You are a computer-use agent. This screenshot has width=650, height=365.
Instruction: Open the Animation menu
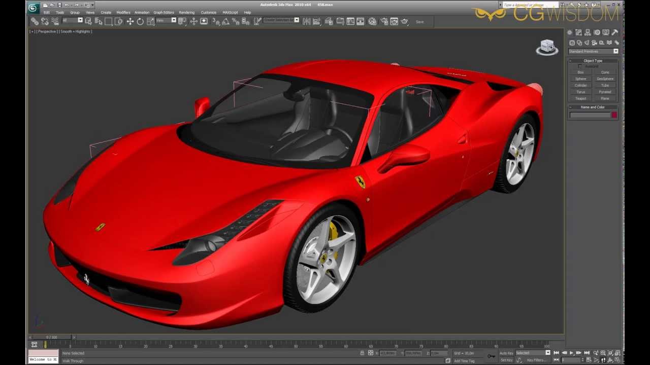(142, 12)
